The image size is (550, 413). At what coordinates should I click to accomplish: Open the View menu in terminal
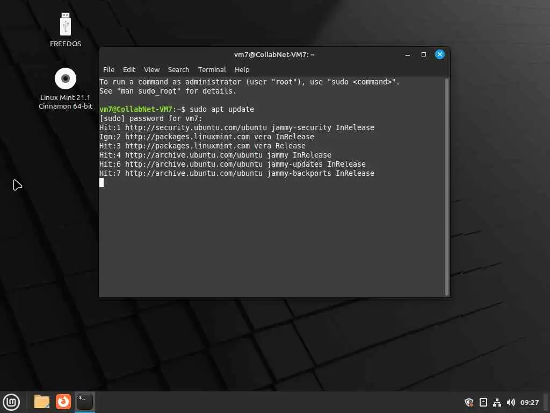click(x=151, y=69)
